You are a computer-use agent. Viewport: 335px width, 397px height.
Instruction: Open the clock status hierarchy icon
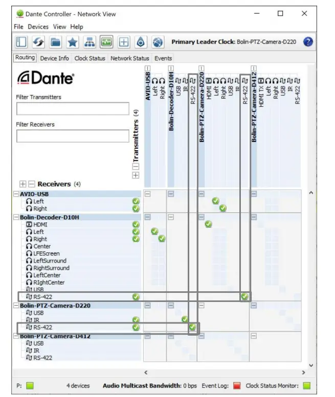pyautogui.click(x=90, y=42)
